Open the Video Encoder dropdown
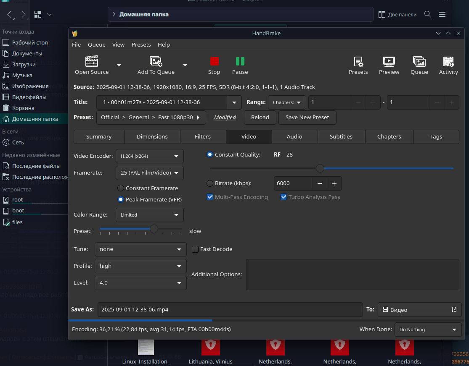This screenshot has height=366, width=469. tap(150, 156)
